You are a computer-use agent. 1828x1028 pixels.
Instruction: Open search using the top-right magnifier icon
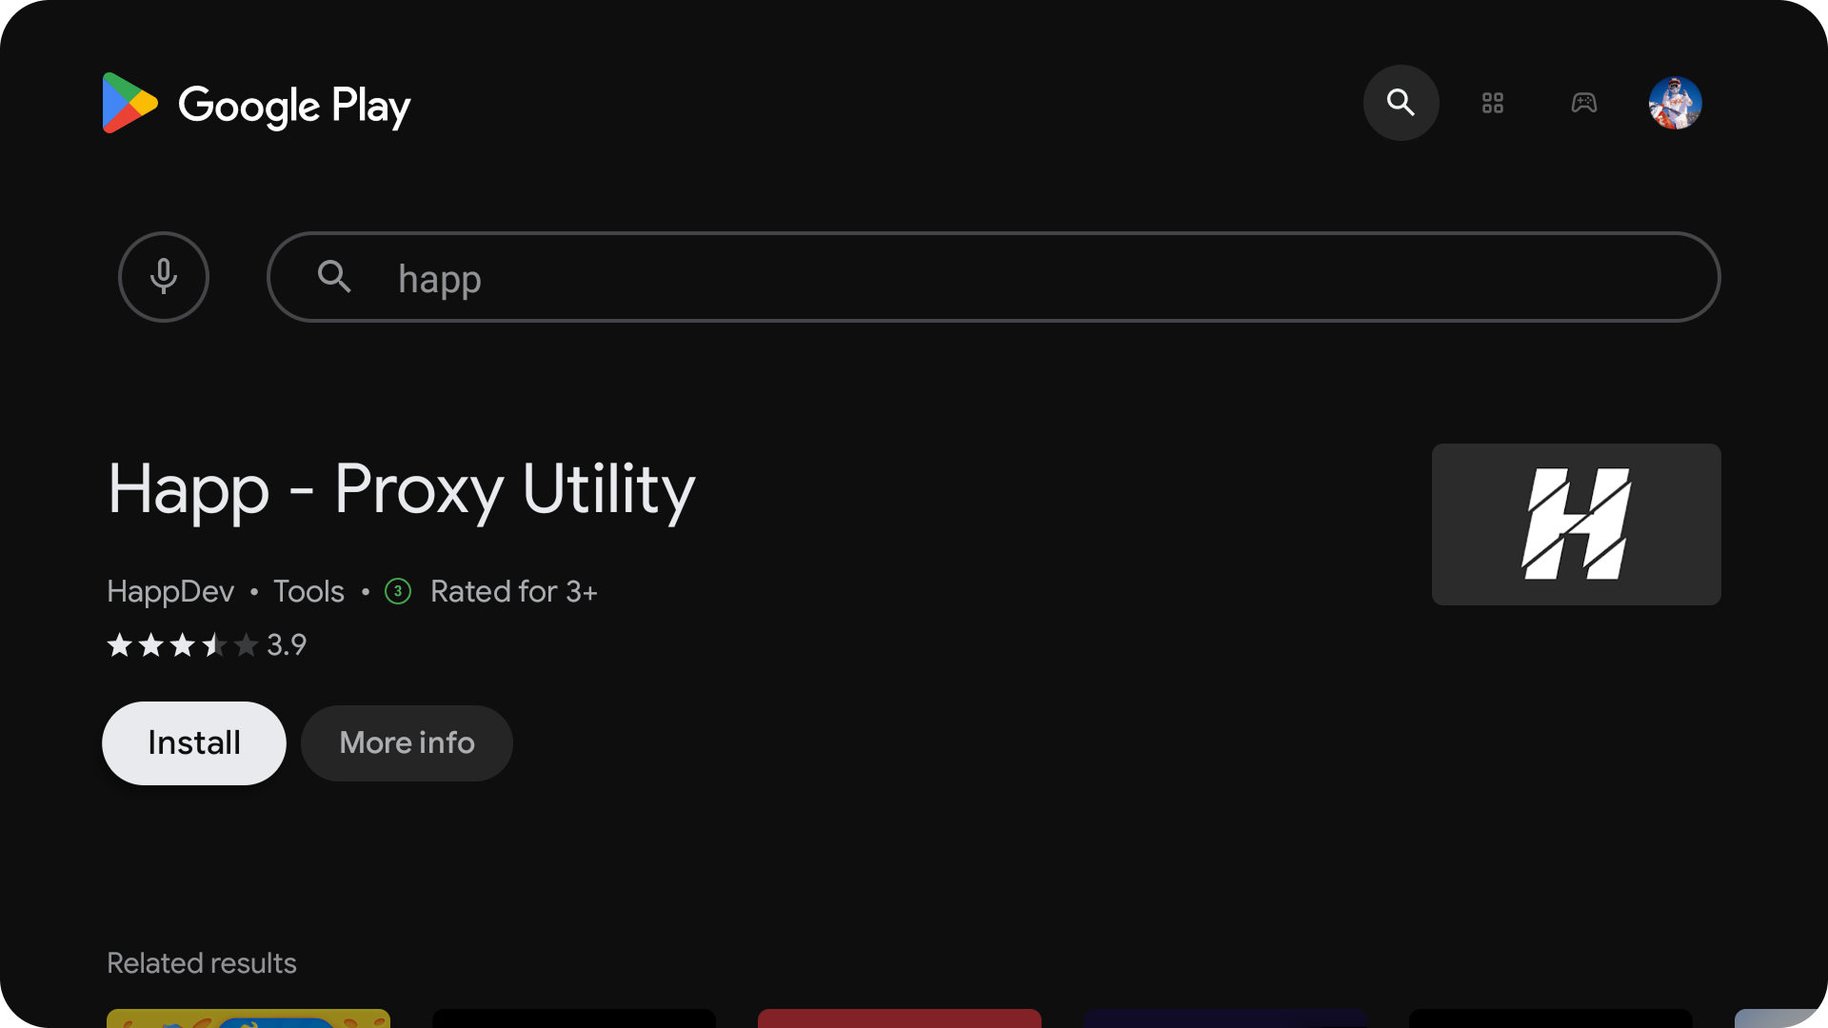coord(1401,103)
